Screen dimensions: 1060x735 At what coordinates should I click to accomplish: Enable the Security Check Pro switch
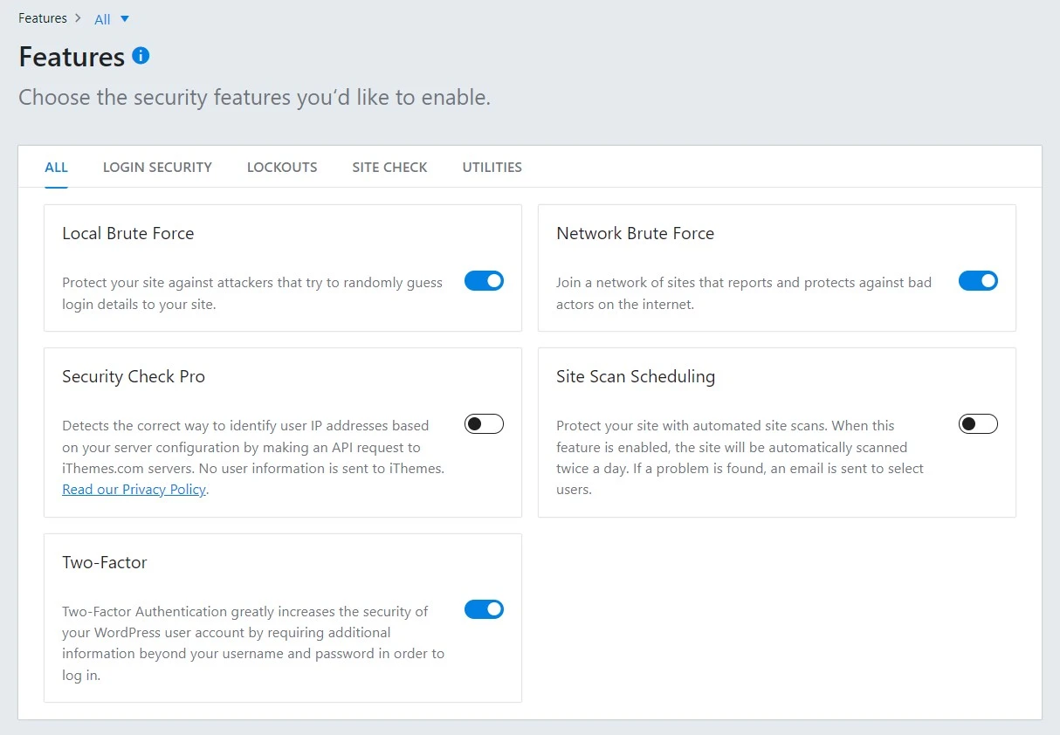[x=484, y=424]
